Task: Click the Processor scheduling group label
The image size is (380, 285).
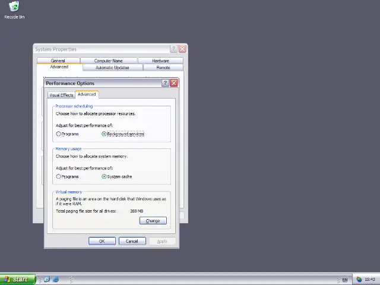Action: pyautogui.click(x=74, y=106)
